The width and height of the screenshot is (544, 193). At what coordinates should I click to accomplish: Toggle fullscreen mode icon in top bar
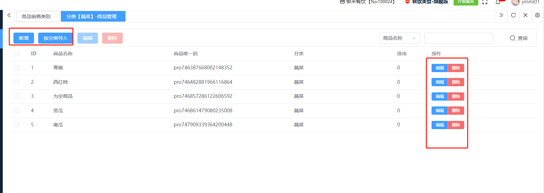(x=485, y=2)
